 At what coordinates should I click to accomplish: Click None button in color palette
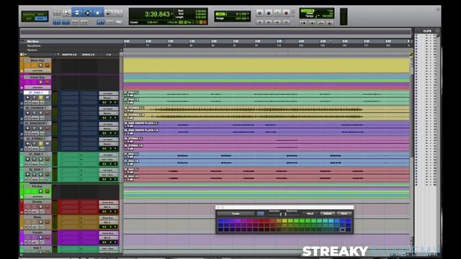point(344,214)
